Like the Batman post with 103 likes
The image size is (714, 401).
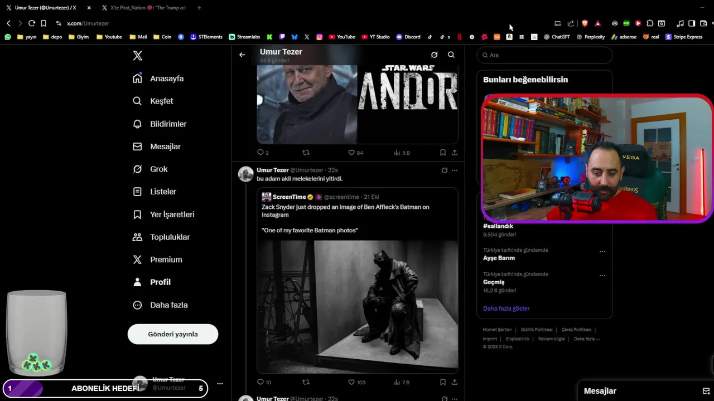click(x=356, y=382)
